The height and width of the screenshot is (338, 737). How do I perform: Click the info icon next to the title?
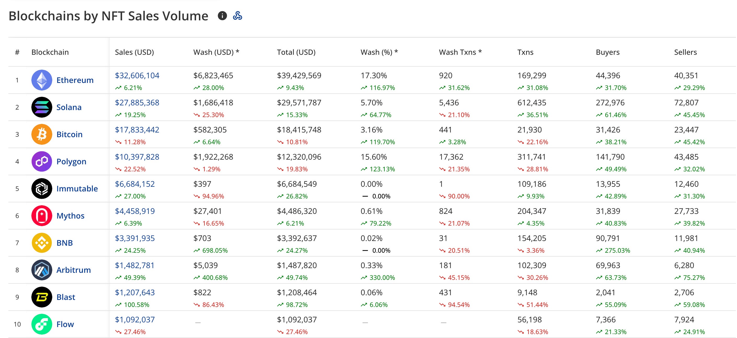[222, 16]
